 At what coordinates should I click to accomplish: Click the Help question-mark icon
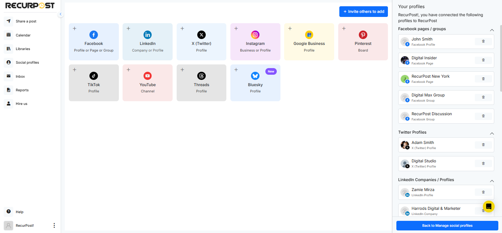click(x=8, y=212)
